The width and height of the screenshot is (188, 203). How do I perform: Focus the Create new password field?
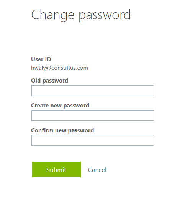[x=93, y=116]
